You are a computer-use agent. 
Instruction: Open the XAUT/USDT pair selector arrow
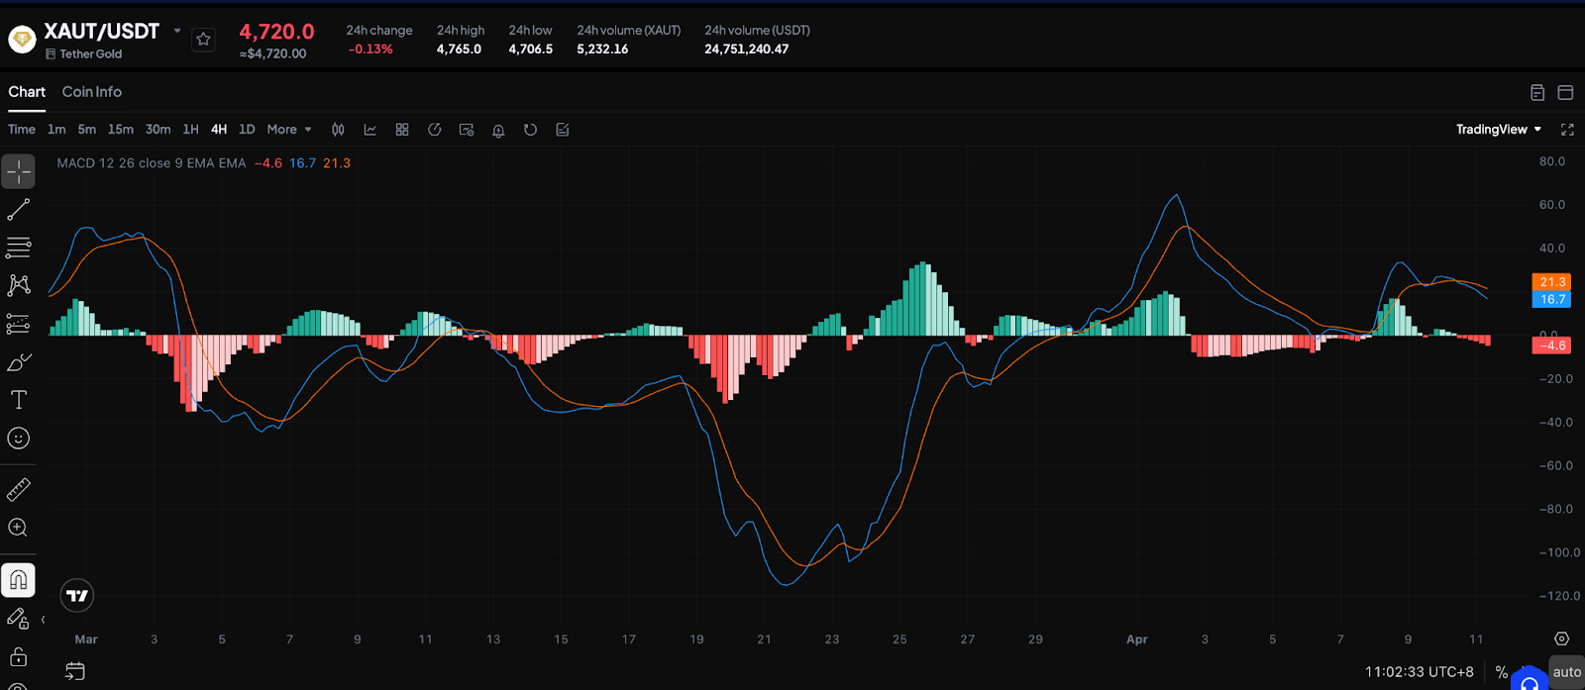point(177,31)
